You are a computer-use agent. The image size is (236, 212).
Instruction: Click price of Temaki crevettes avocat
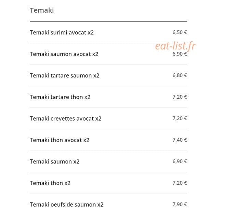pos(180,118)
